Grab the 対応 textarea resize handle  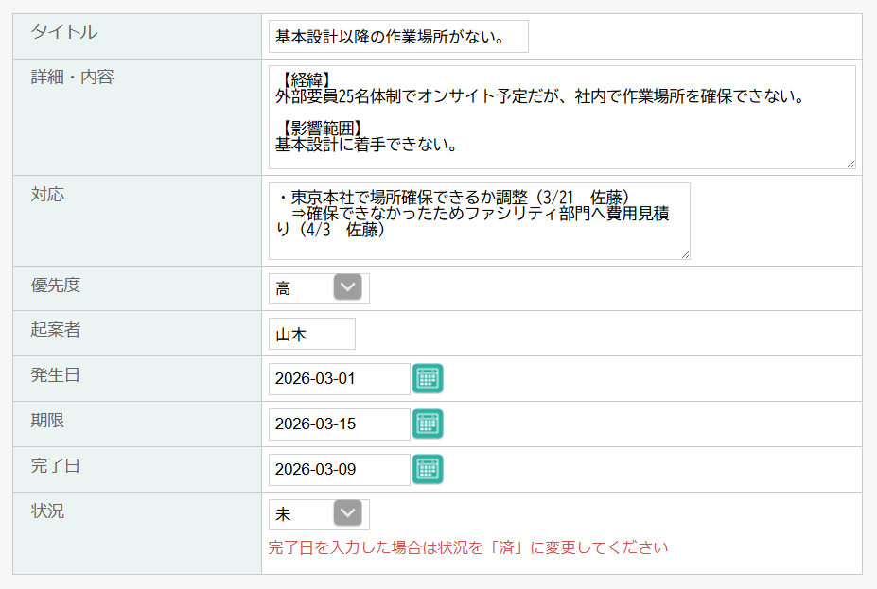tap(685, 253)
